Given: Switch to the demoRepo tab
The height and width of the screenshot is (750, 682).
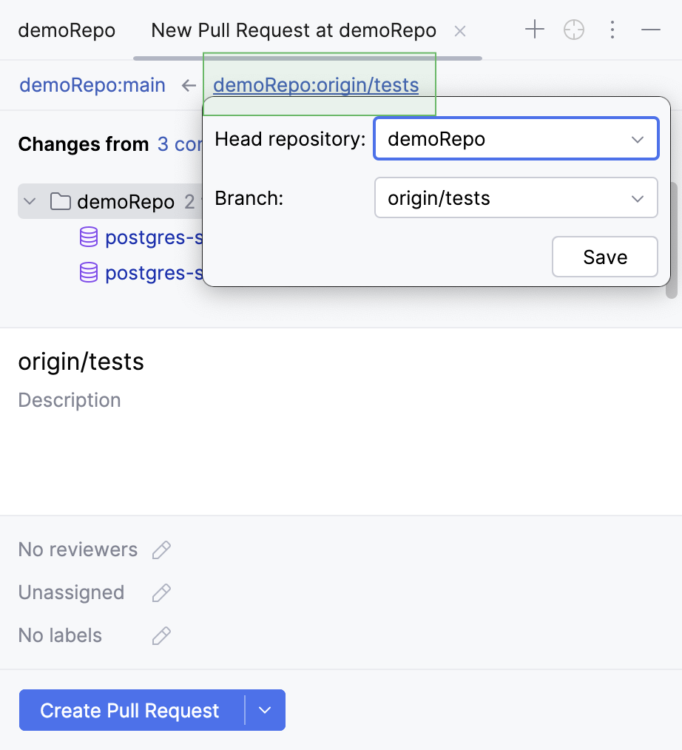Looking at the screenshot, I should click(67, 30).
